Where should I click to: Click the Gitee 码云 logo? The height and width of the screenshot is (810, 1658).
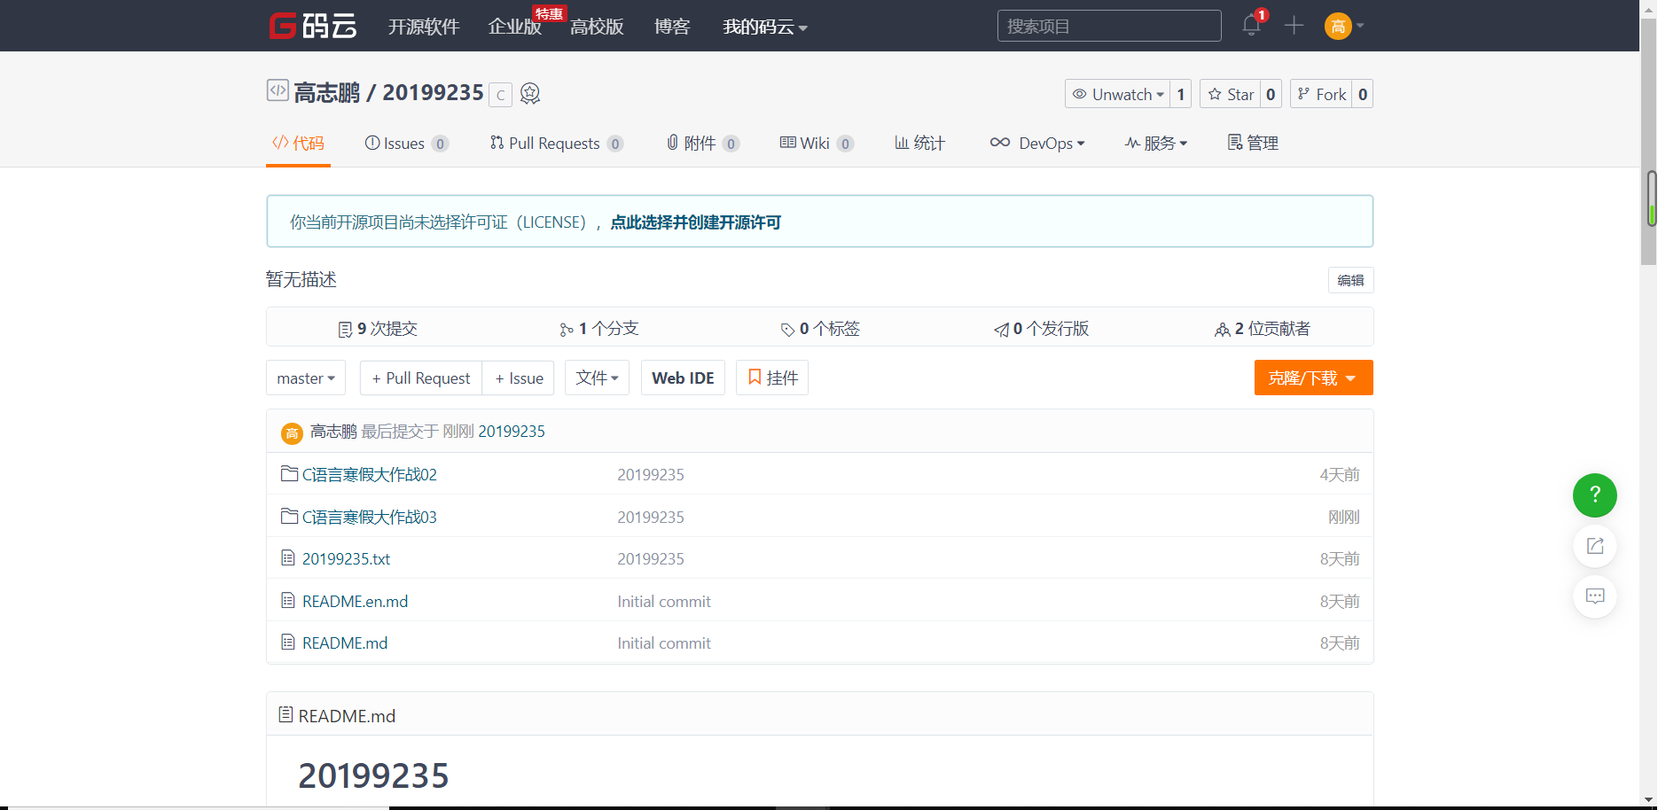(x=313, y=26)
